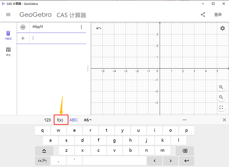Tap the t key on keyboard

click(x=106, y=130)
